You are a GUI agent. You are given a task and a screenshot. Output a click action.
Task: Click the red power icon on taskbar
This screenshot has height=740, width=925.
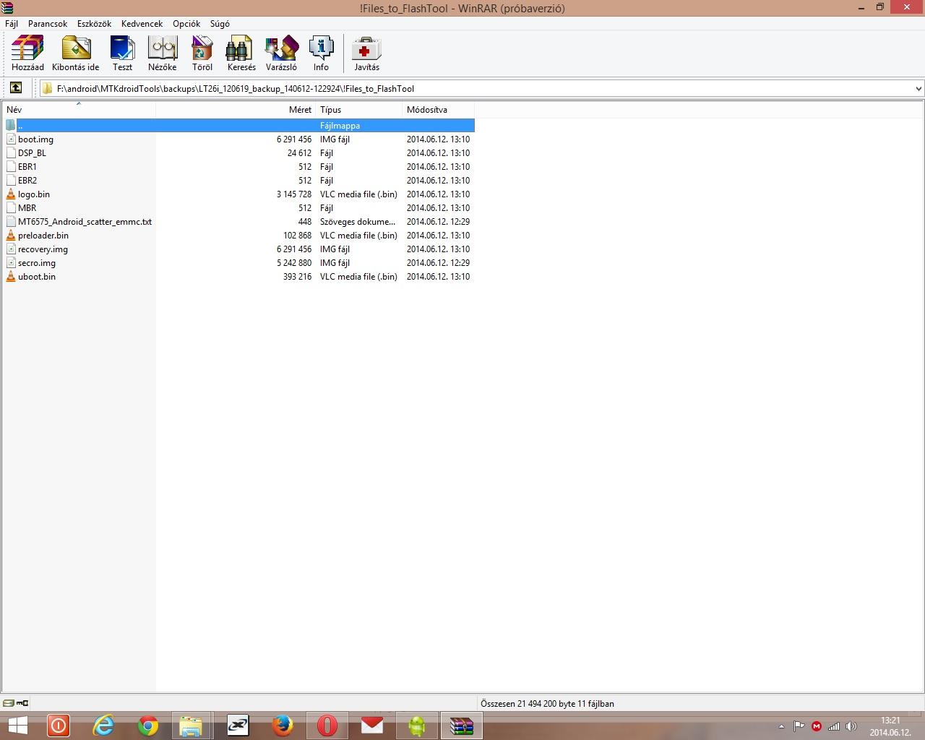click(59, 726)
